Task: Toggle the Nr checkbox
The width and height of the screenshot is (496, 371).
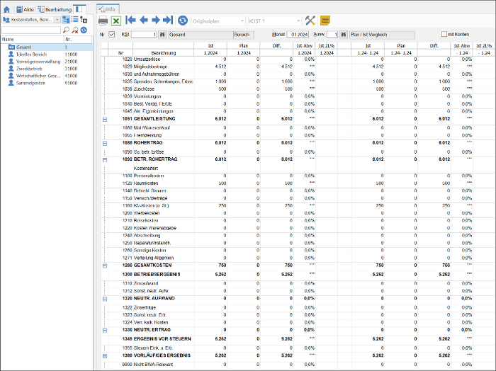Action: (x=112, y=35)
